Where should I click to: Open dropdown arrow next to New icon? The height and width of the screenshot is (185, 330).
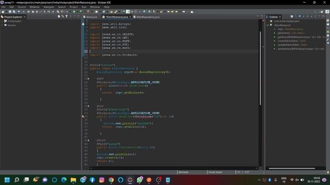point(6,12)
